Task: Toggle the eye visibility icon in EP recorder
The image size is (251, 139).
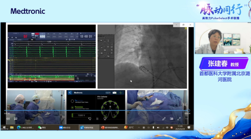Action: [88, 74]
